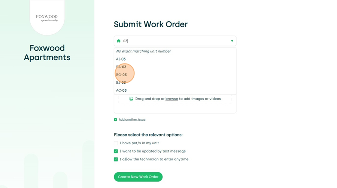
Task: Click inside the unit number search field
Action: pos(175,41)
